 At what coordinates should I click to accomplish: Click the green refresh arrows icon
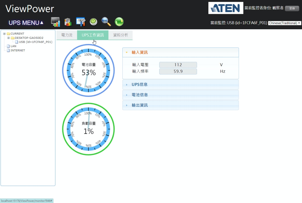[119, 22]
